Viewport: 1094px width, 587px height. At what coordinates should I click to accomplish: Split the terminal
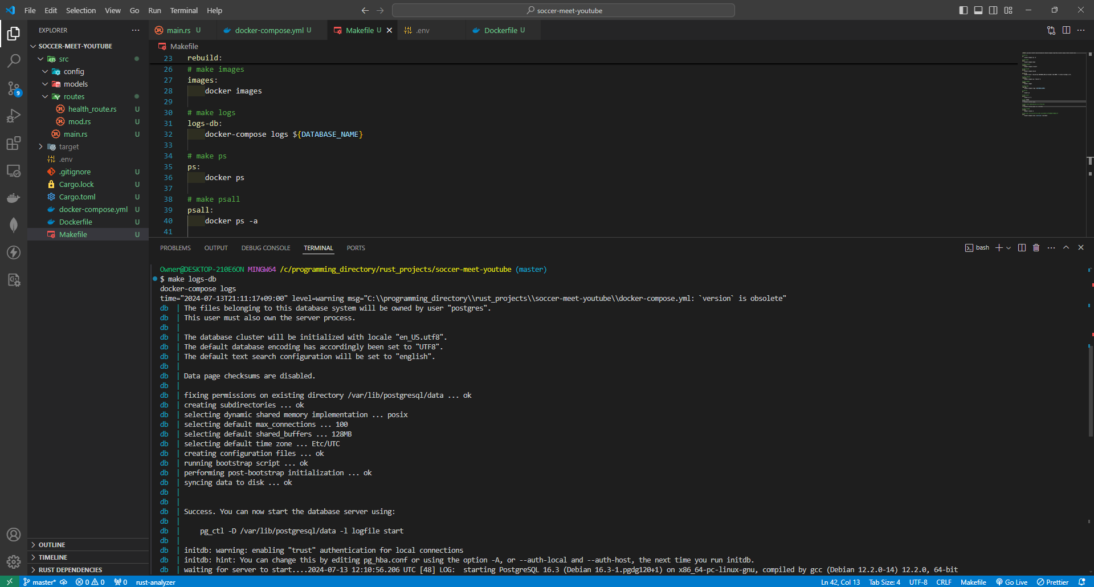(1022, 247)
